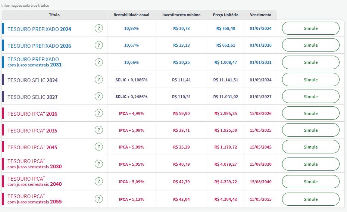Click maturity date 01/03/2027

pos(261,97)
